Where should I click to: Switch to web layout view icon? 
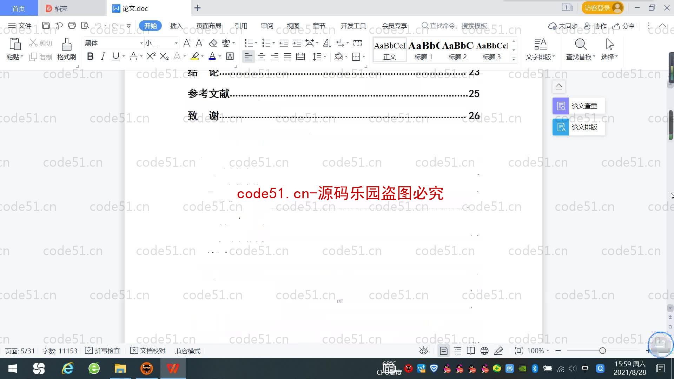(484, 351)
